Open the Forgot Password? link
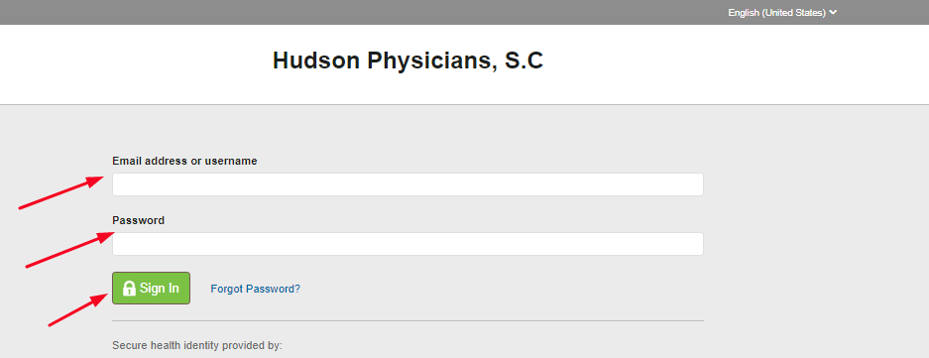This screenshot has width=929, height=358. [256, 290]
